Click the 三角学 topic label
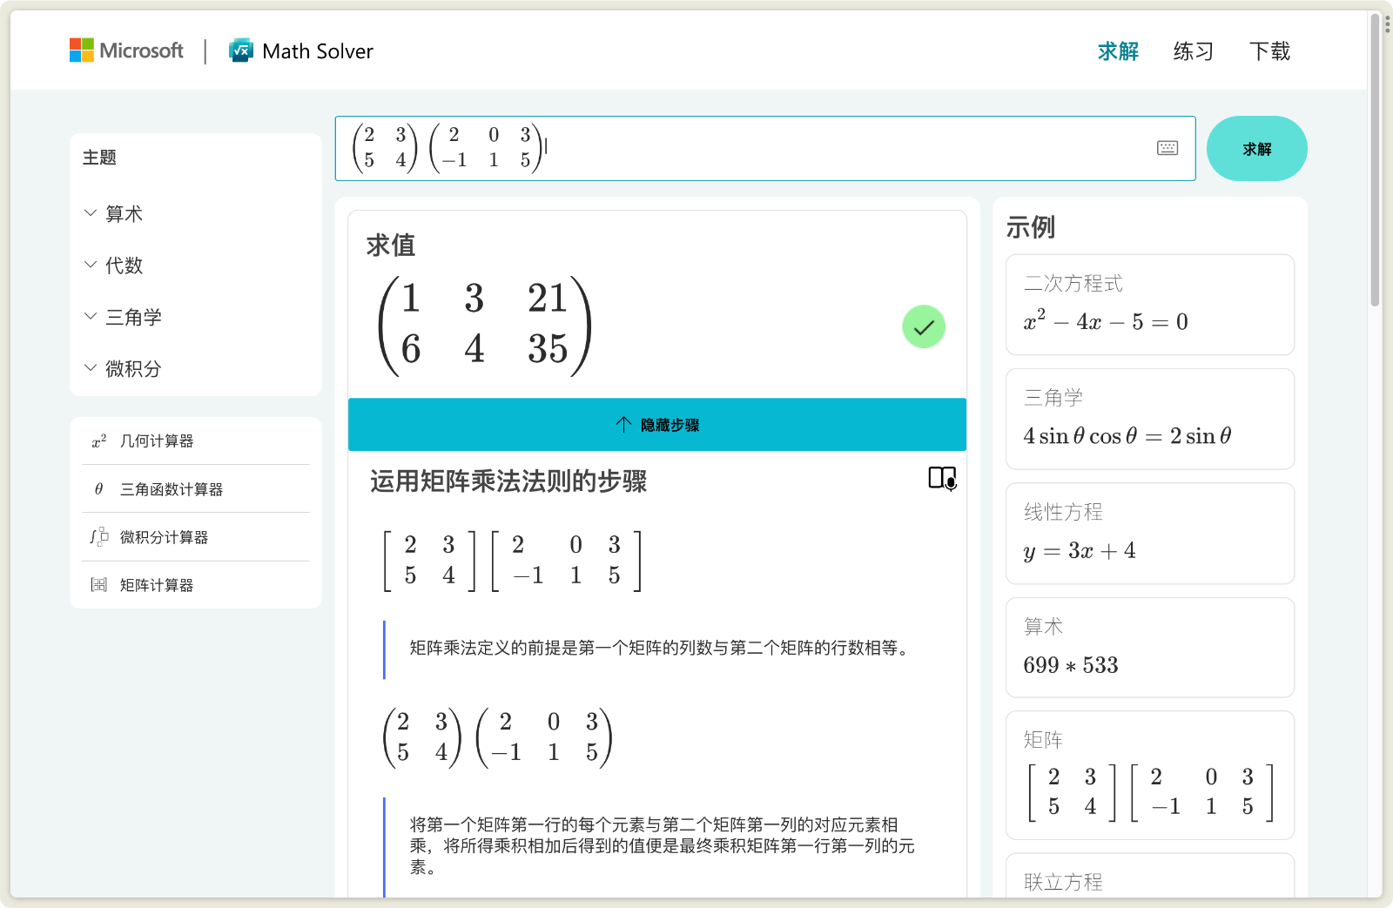The width and height of the screenshot is (1393, 908). [x=133, y=317]
